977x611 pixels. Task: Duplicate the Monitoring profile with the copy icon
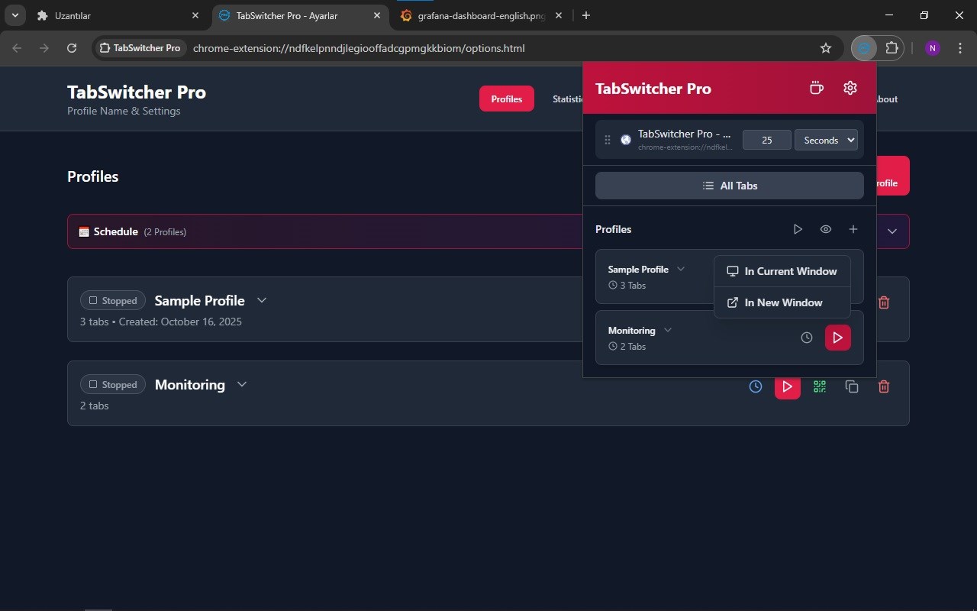point(852,386)
